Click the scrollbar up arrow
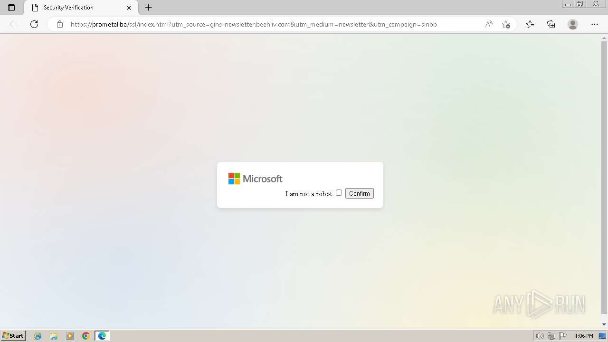 604,38
